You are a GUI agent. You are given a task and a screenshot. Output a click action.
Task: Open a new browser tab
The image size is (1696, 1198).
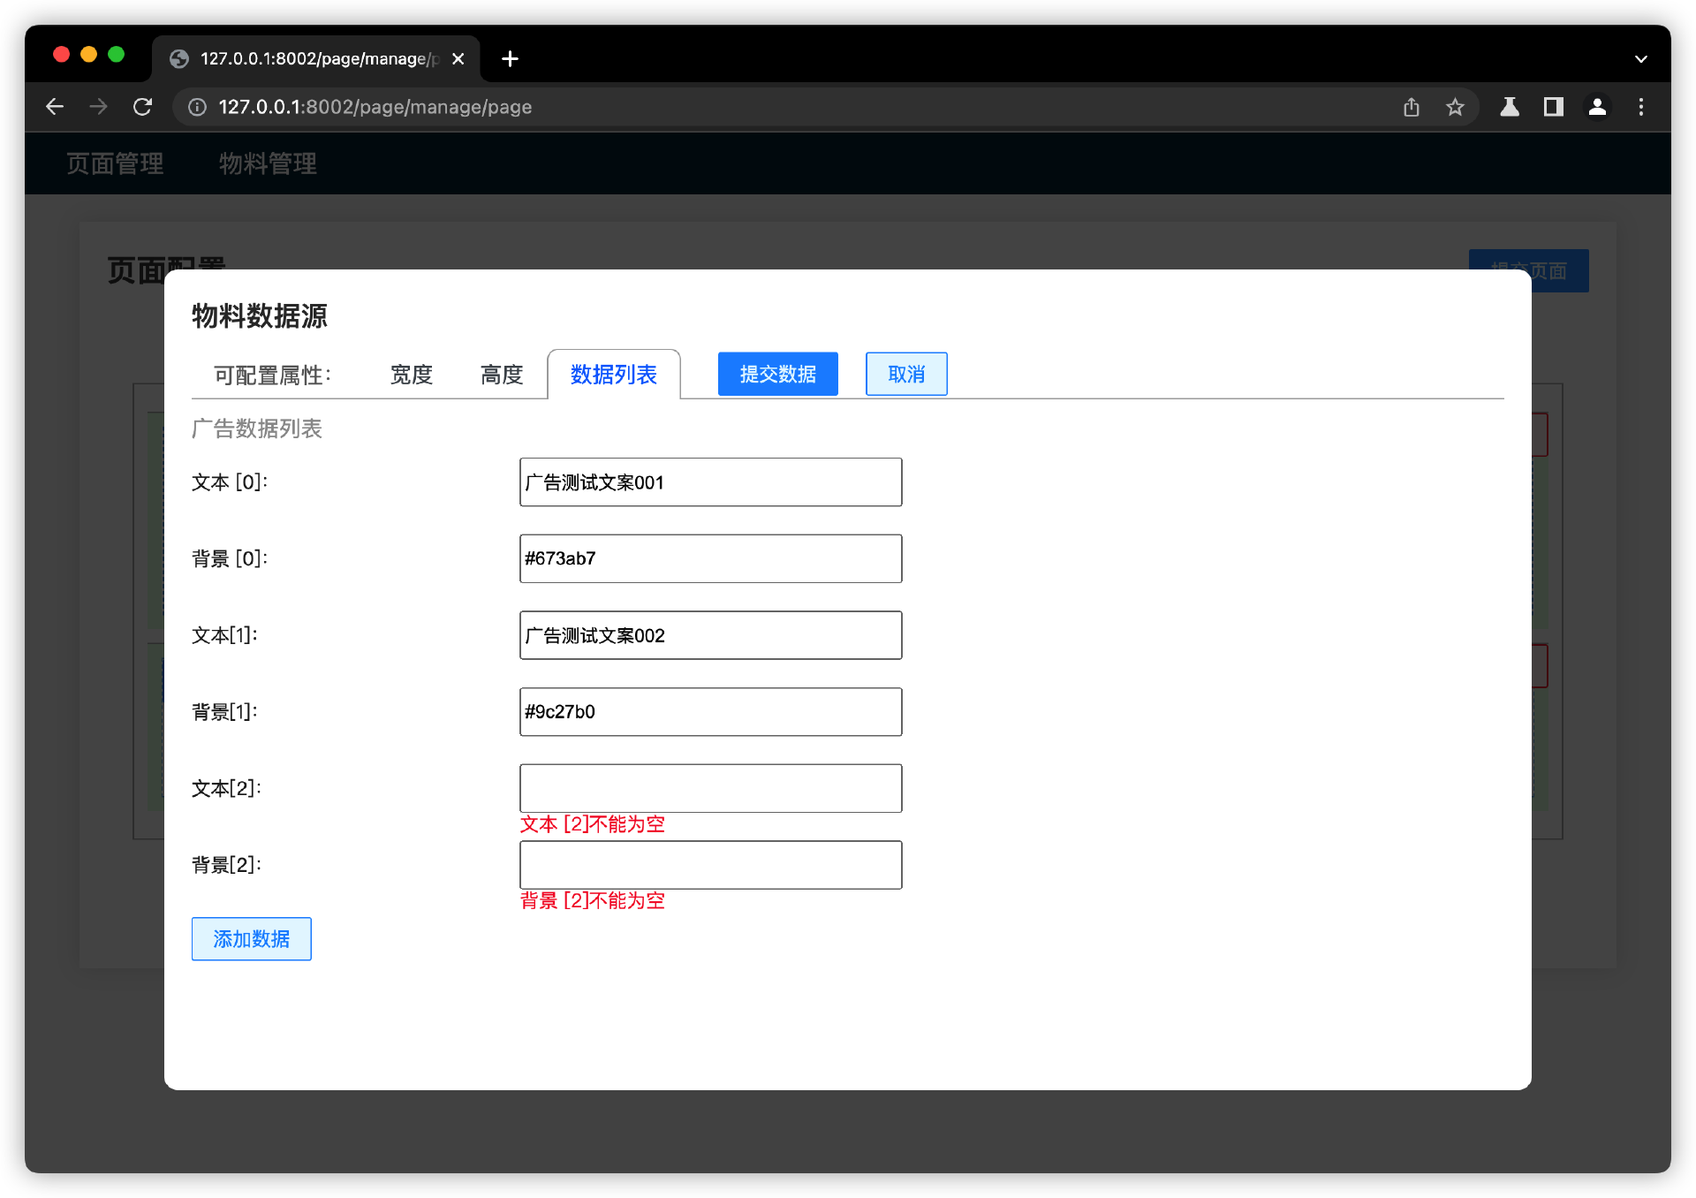[x=510, y=59]
